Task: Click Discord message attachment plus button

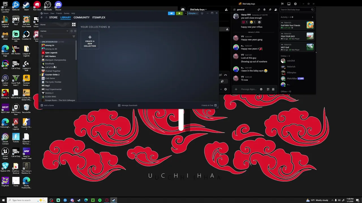Action: point(236,89)
